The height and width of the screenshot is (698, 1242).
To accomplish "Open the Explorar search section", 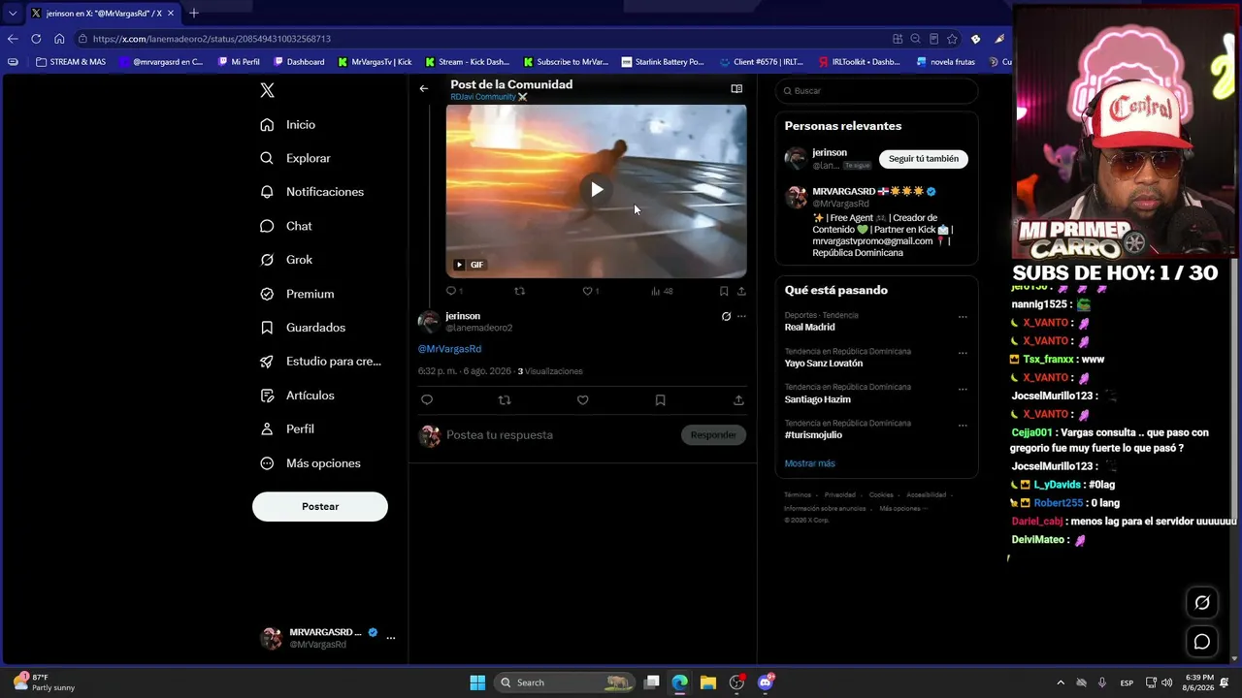I will [296, 158].
